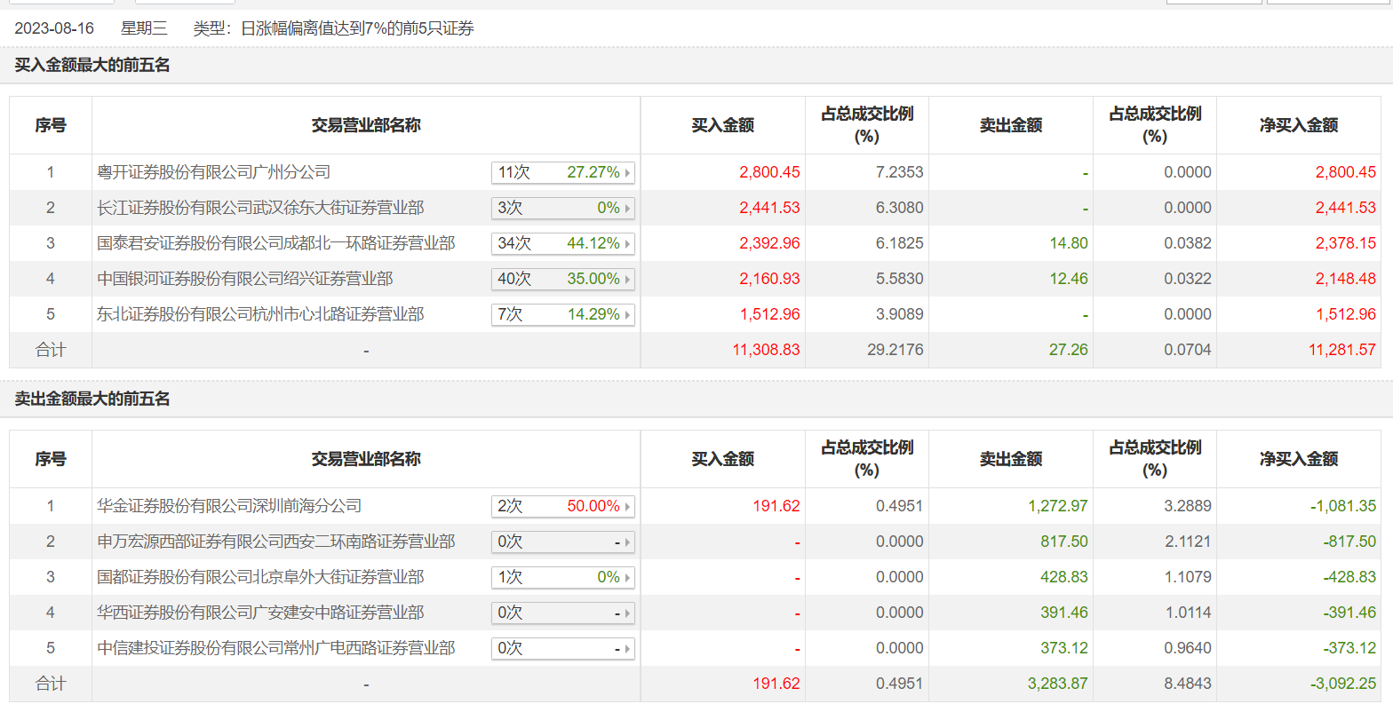Expand the 3次 0% stats dropdown
The width and height of the screenshot is (1393, 704).
(563, 208)
